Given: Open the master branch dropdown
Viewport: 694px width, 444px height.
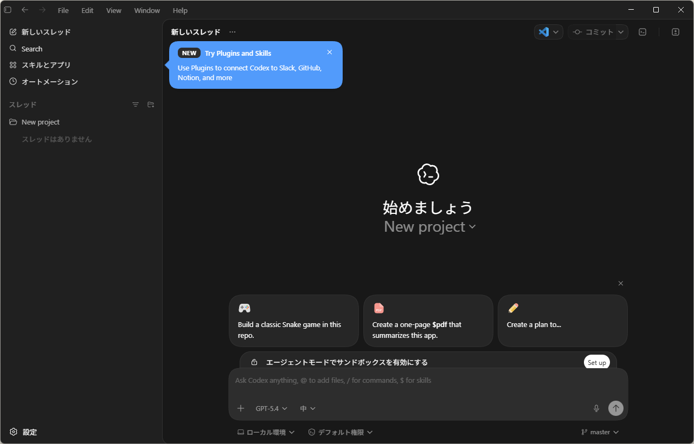Looking at the screenshot, I should click(x=600, y=432).
